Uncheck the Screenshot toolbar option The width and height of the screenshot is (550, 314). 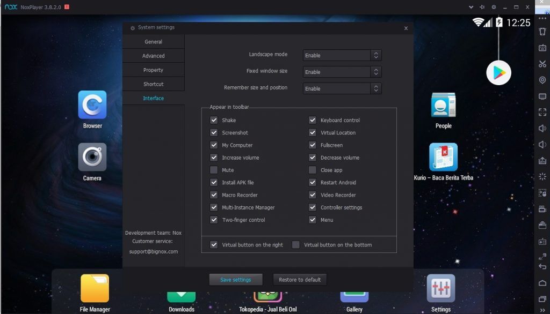tap(214, 132)
